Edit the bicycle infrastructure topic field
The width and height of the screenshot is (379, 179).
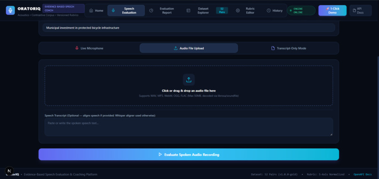tap(189, 28)
